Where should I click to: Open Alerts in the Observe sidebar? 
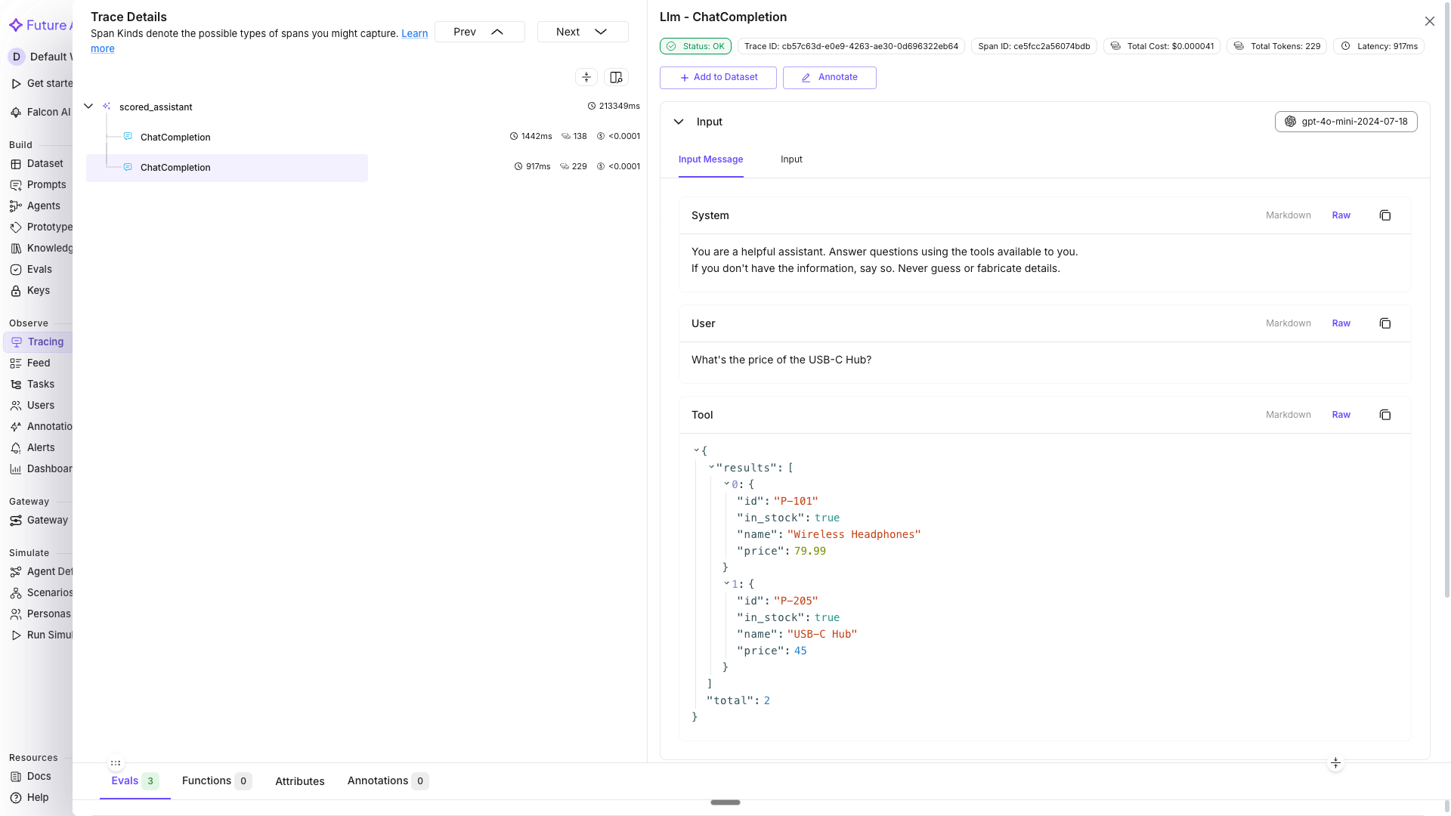tap(42, 447)
